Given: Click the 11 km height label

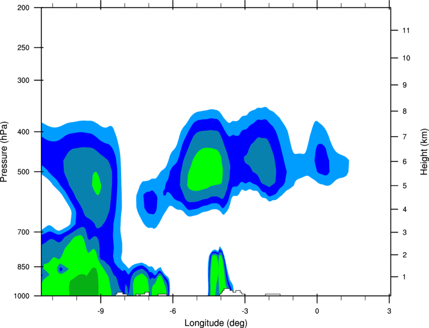Looking at the screenshot, I should click(x=406, y=30).
